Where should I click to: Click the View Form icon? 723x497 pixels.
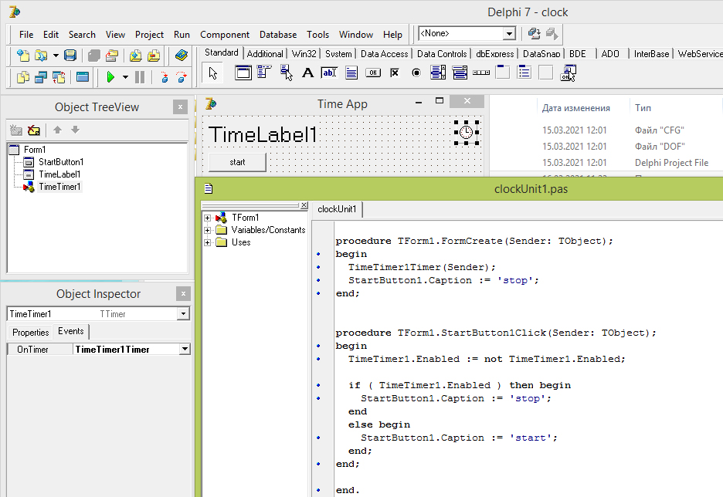point(41,77)
